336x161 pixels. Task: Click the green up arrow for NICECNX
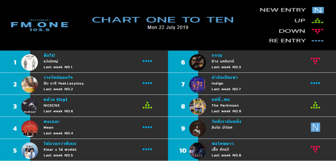147,105
